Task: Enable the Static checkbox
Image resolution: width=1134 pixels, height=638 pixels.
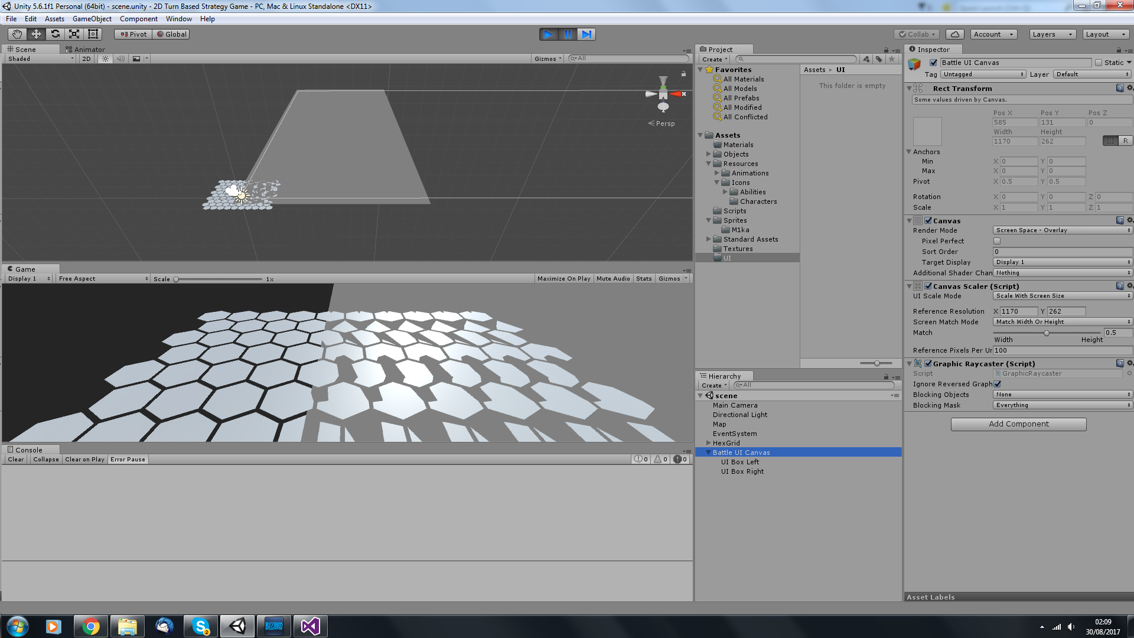Action: point(1099,63)
